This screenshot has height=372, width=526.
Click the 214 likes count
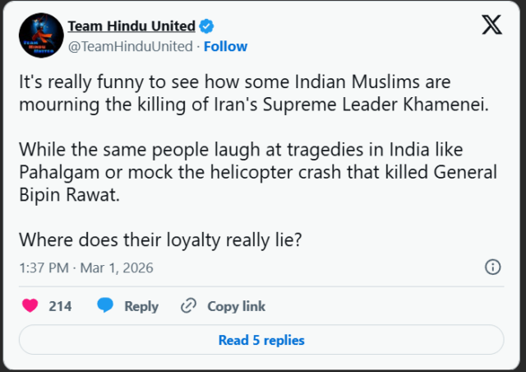tap(60, 306)
